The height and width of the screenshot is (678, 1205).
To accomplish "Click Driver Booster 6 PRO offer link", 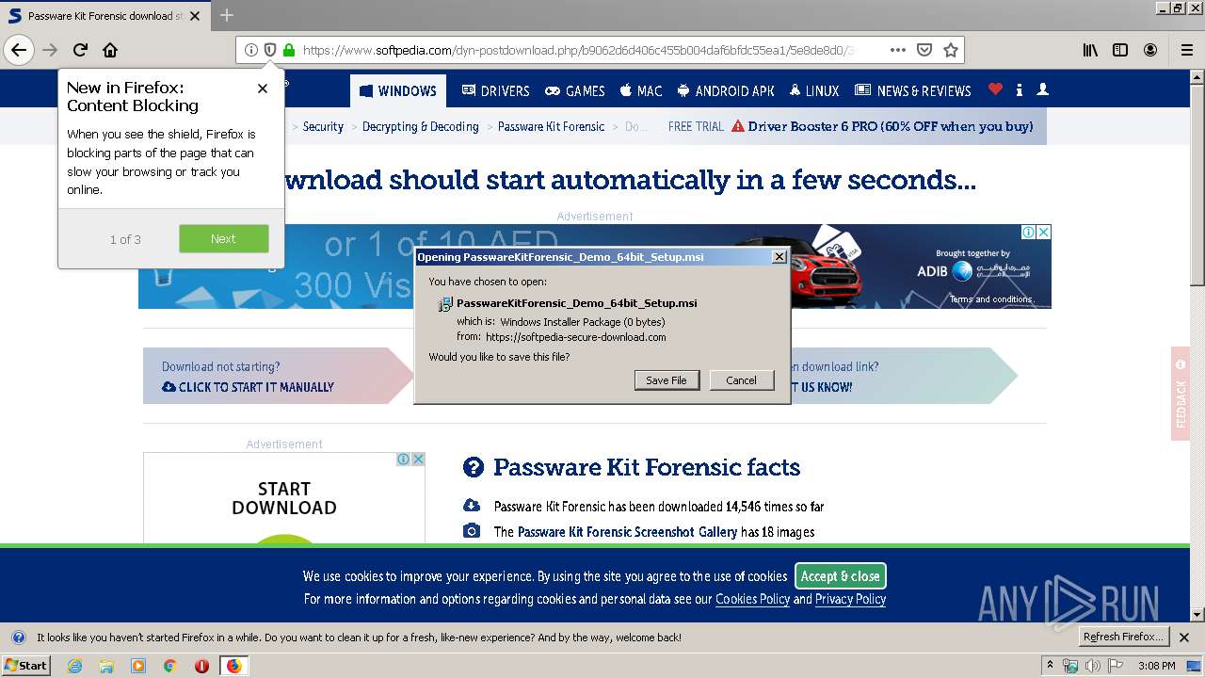I will (x=891, y=126).
